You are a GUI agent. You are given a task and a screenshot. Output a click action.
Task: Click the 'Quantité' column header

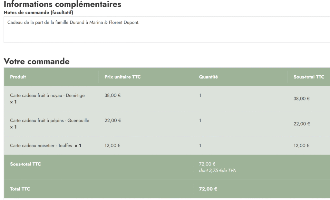(209, 77)
